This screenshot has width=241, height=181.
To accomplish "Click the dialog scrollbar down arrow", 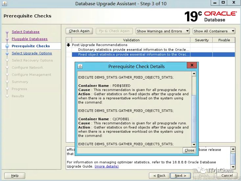I will (194, 145).
